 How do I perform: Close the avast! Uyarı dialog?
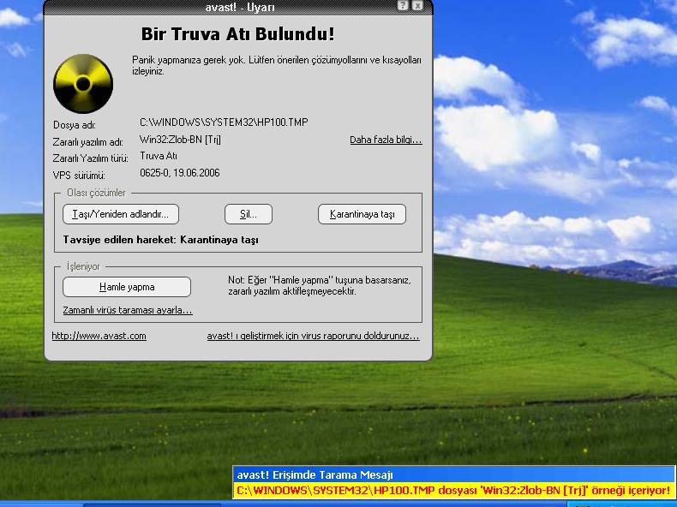point(417,6)
